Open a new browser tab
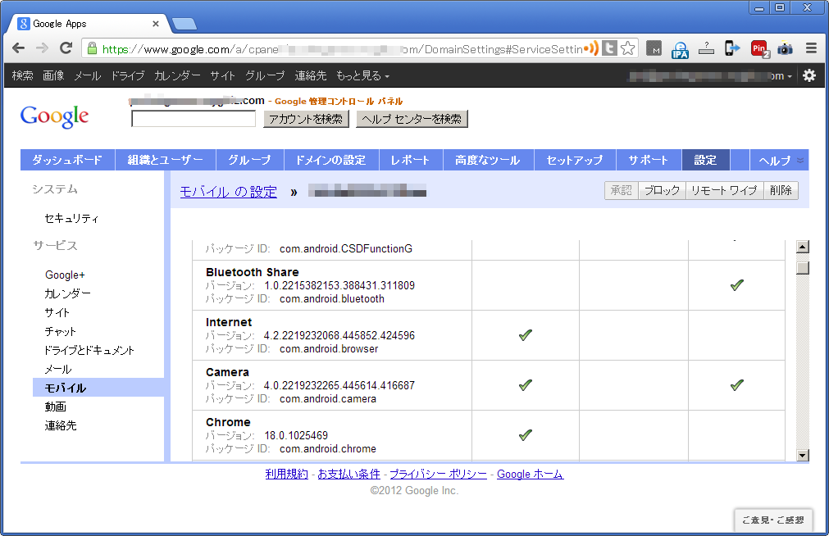 tap(184, 24)
